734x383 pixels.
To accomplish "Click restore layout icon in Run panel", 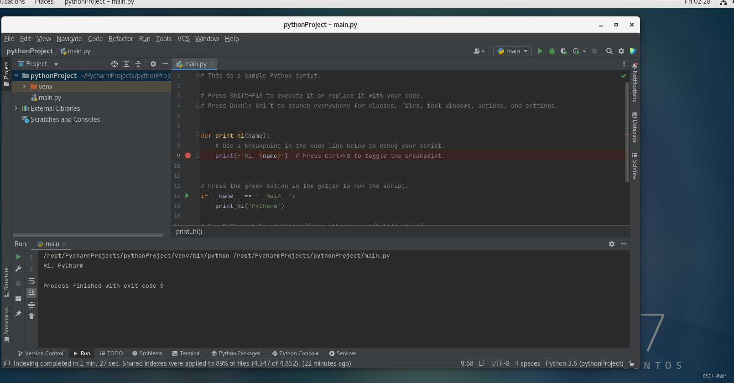I will point(18,299).
